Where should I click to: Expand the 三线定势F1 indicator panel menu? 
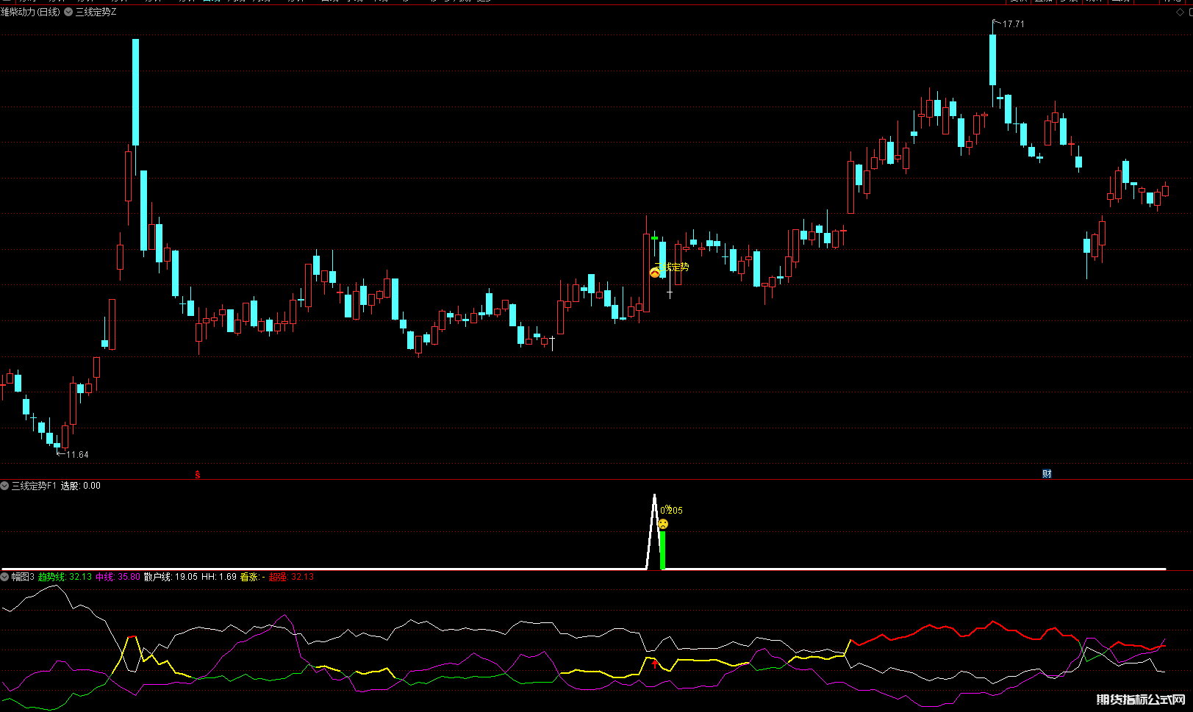(5, 486)
